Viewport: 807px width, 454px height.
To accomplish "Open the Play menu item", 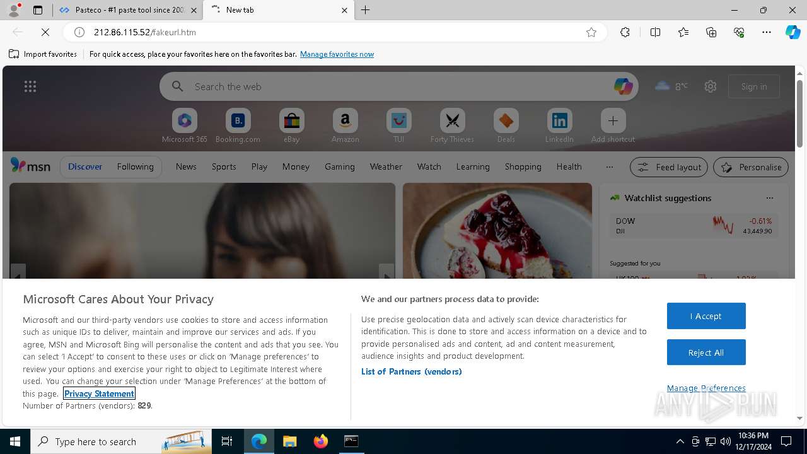I will 259,166.
